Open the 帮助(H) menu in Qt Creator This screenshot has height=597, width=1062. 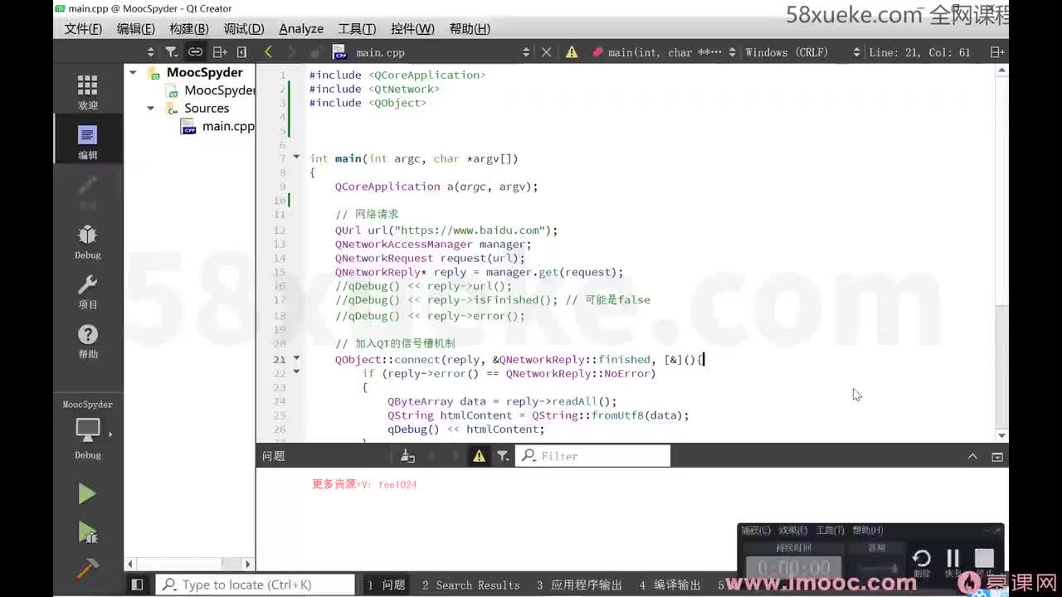tap(470, 28)
